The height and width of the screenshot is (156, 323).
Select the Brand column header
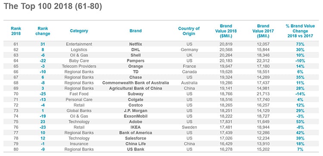136,31
